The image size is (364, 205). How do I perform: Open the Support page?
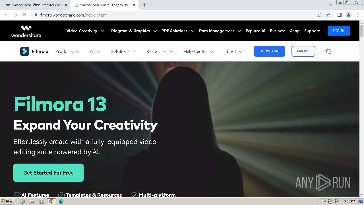[x=312, y=31]
